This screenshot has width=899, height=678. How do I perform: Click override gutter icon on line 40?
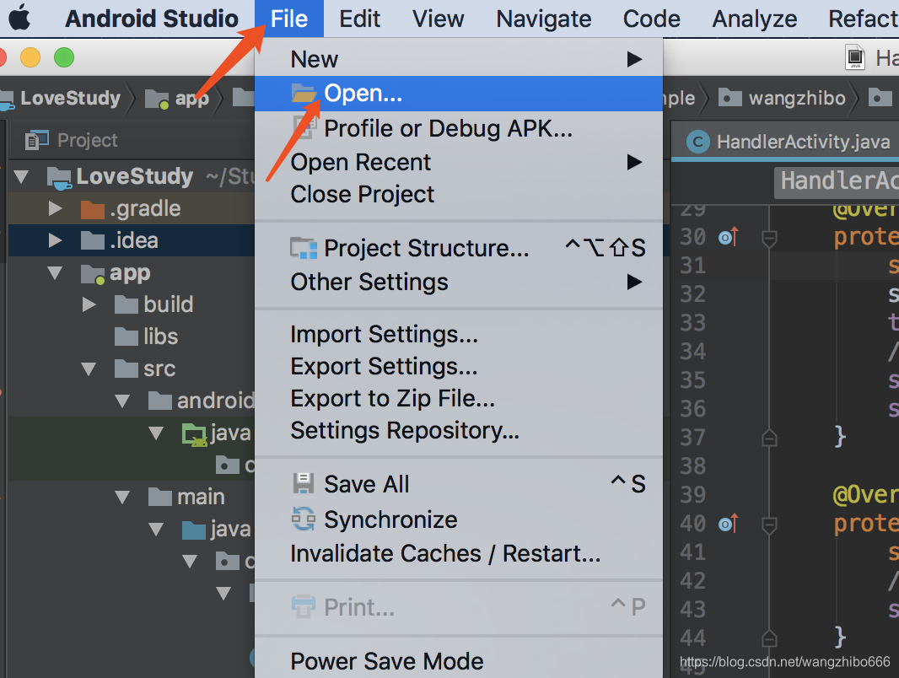pos(728,523)
